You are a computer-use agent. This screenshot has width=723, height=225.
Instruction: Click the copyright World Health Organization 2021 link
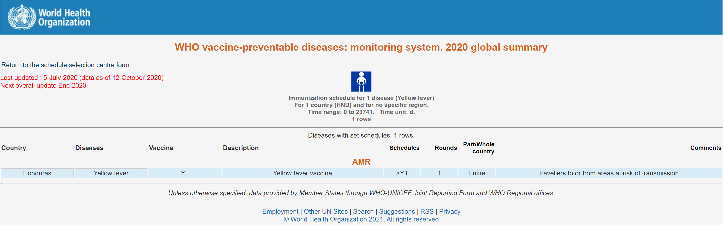[361, 219]
